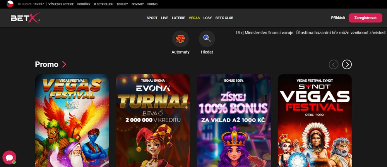The width and height of the screenshot is (387, 167).
Task: Open the VÝSLEDKY LOTERIE link
Action: [x=61, y=4]
